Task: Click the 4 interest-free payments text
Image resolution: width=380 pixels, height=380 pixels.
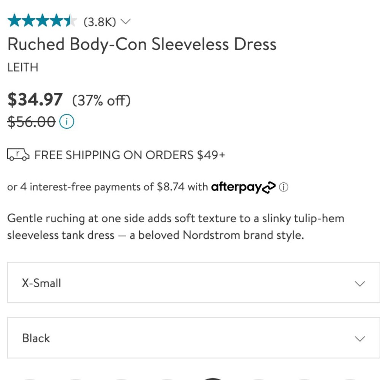Action: pos(96,187)
